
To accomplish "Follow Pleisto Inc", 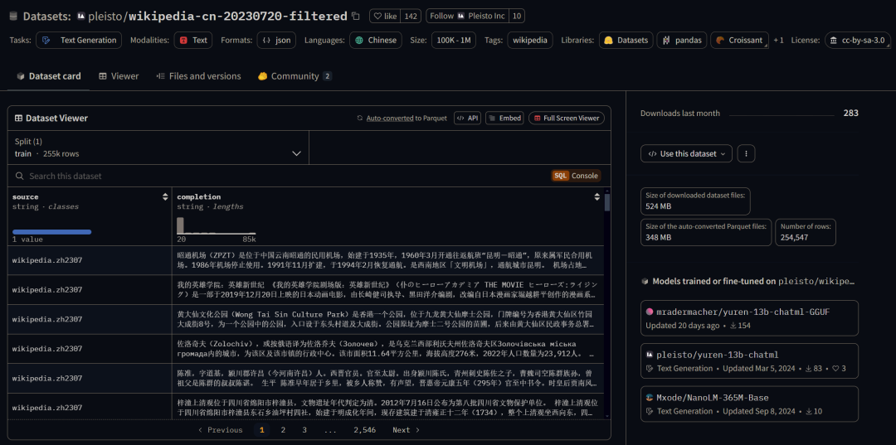I will pyautogui.click(x=467, y=16).
